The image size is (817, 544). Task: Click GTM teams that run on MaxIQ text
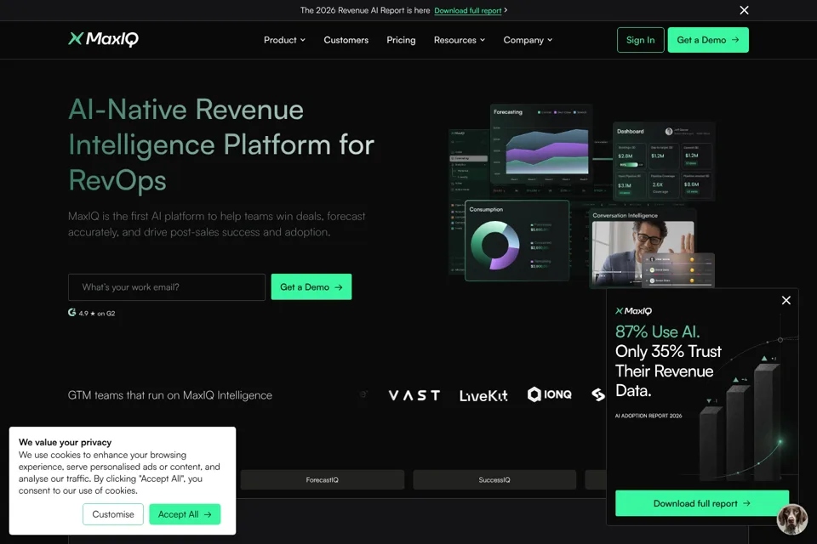(170, 395)
